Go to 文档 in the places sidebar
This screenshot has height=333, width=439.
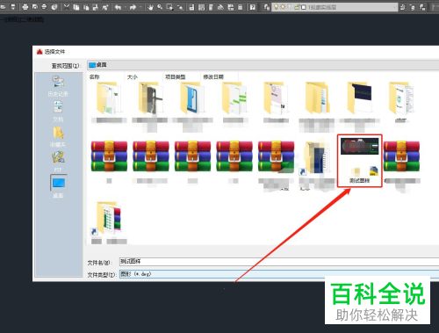58,111
